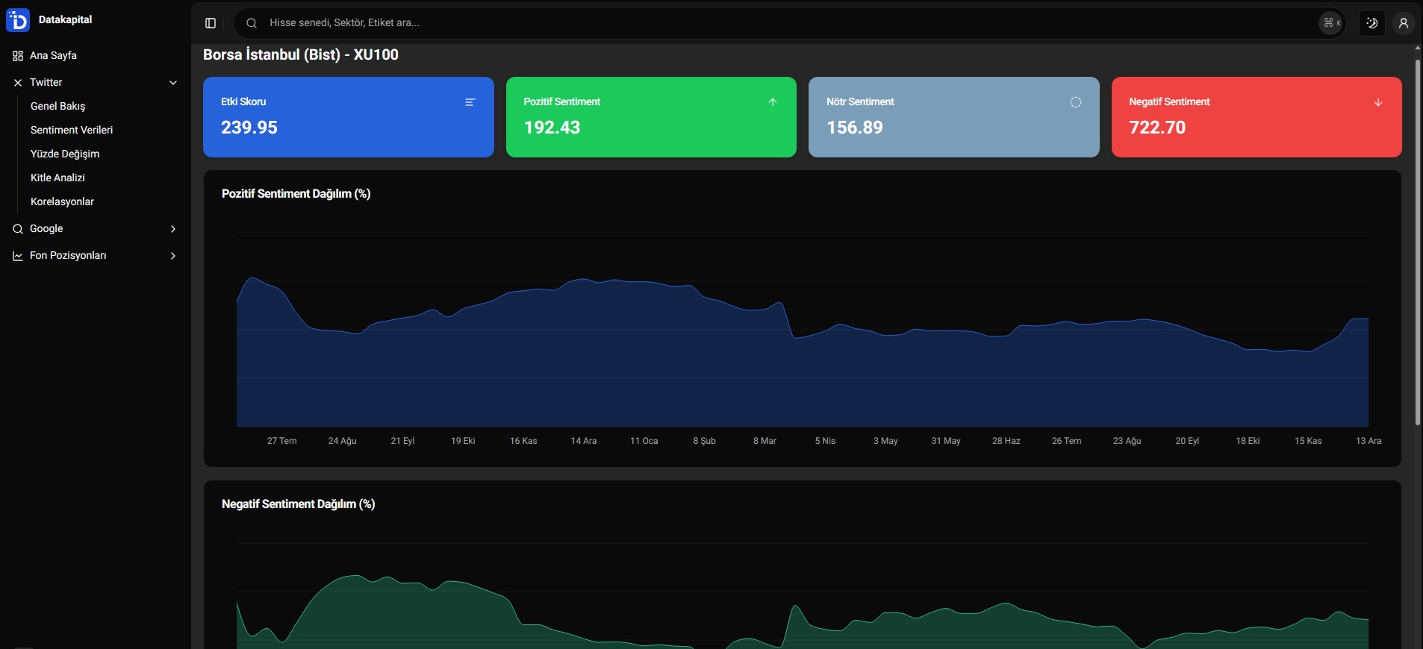
Task: Click the Fon Pozisyonları chart icon
Action: click(18, 256)
